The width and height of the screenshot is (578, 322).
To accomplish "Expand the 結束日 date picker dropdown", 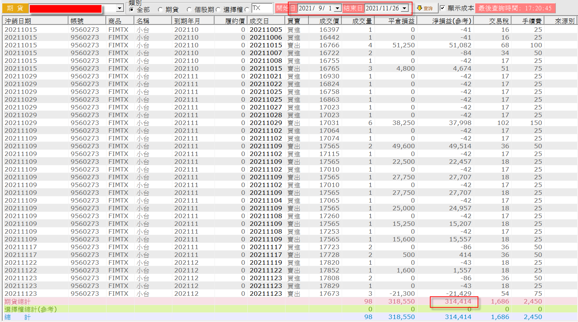I will [405, 8].
